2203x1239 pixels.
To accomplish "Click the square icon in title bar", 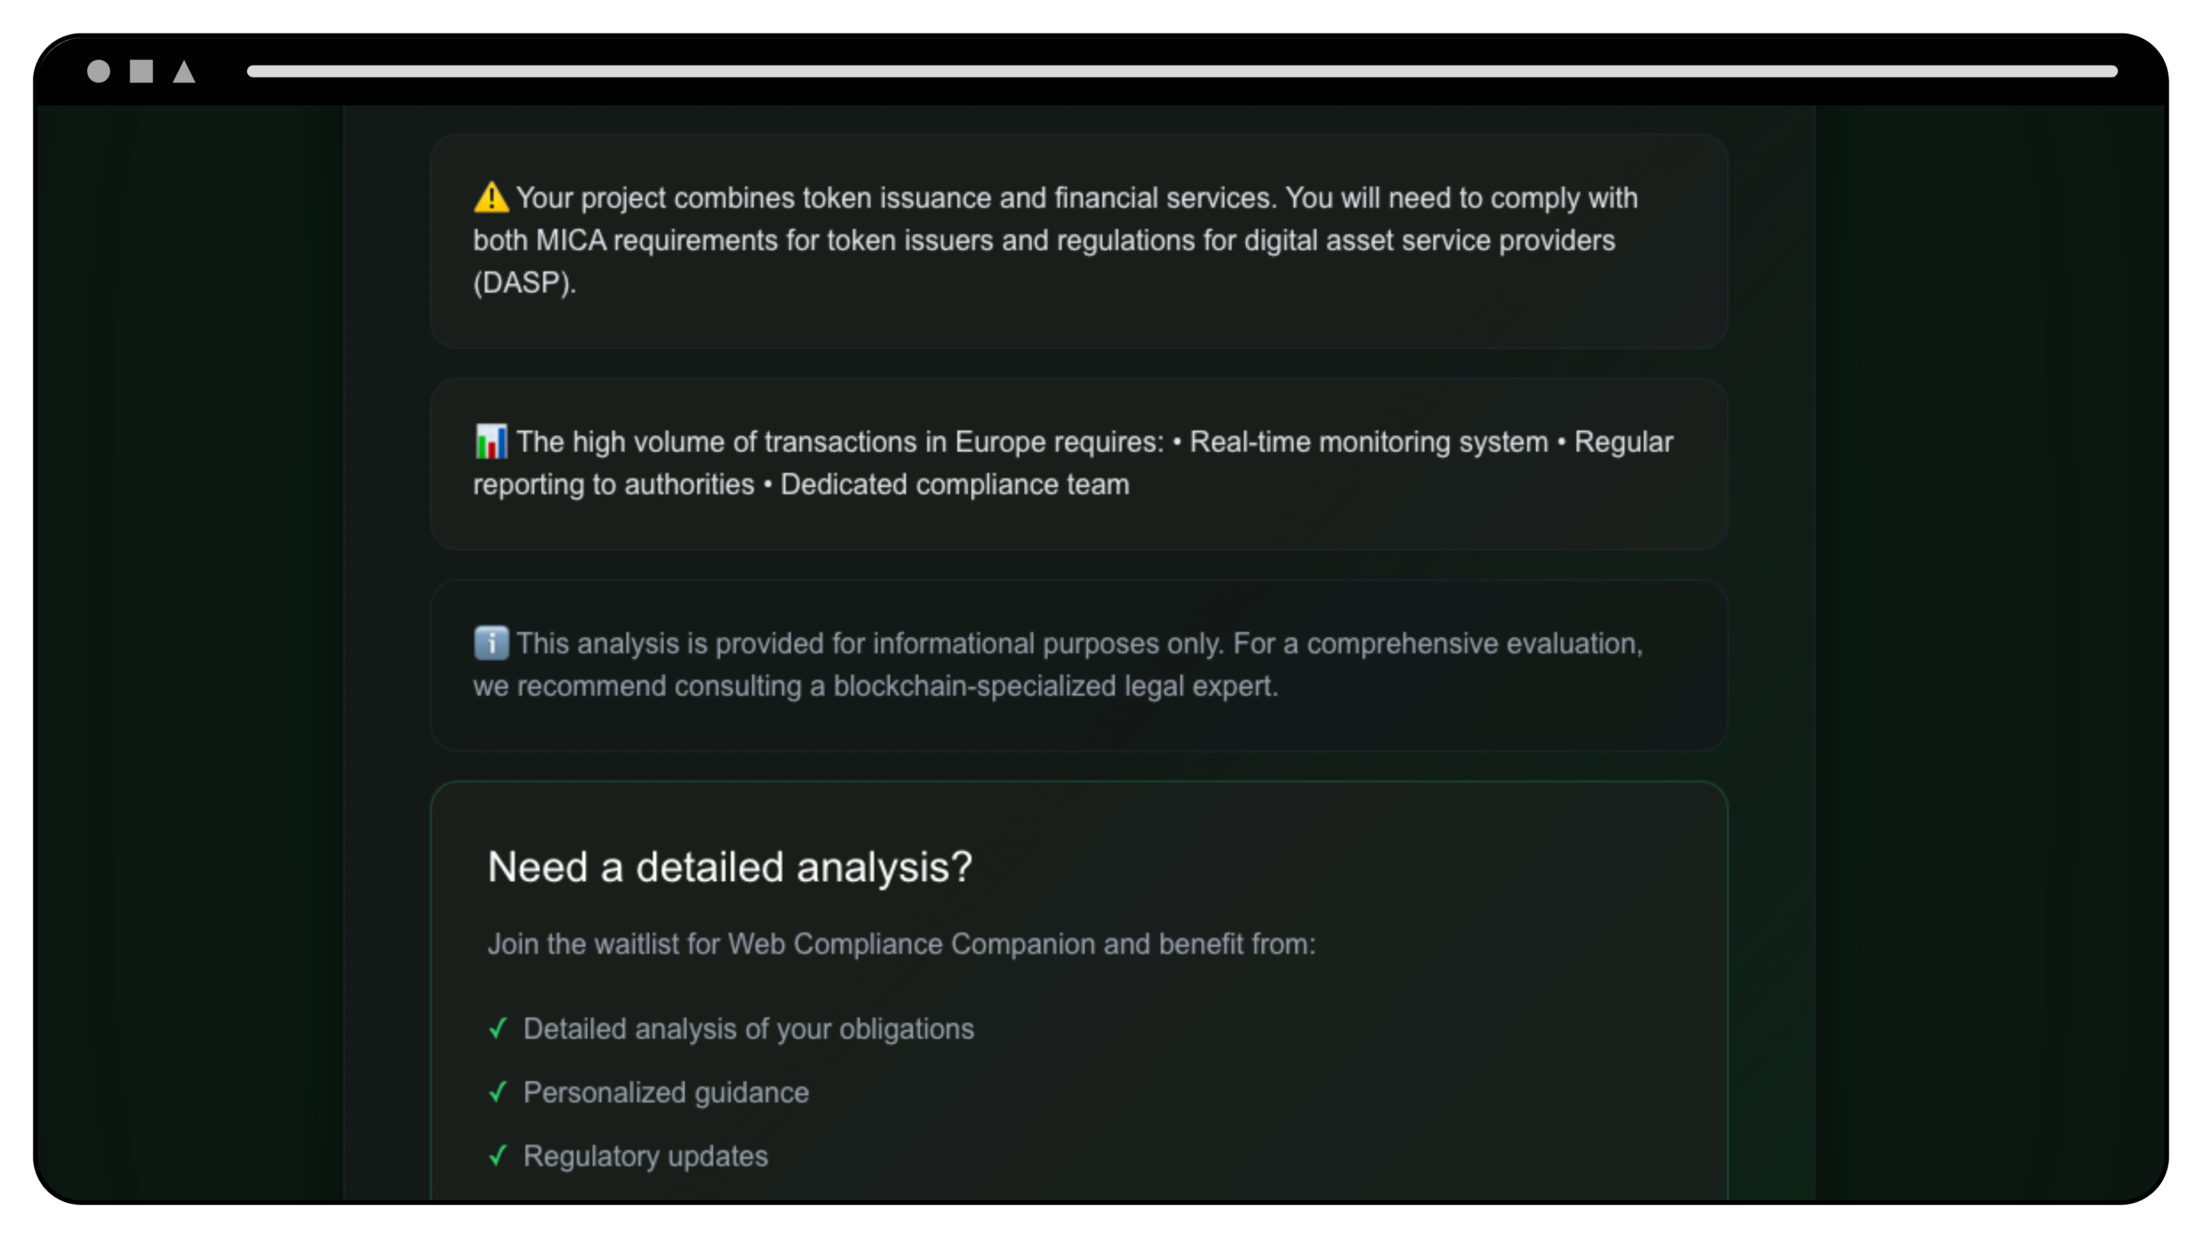I will 141,71.
